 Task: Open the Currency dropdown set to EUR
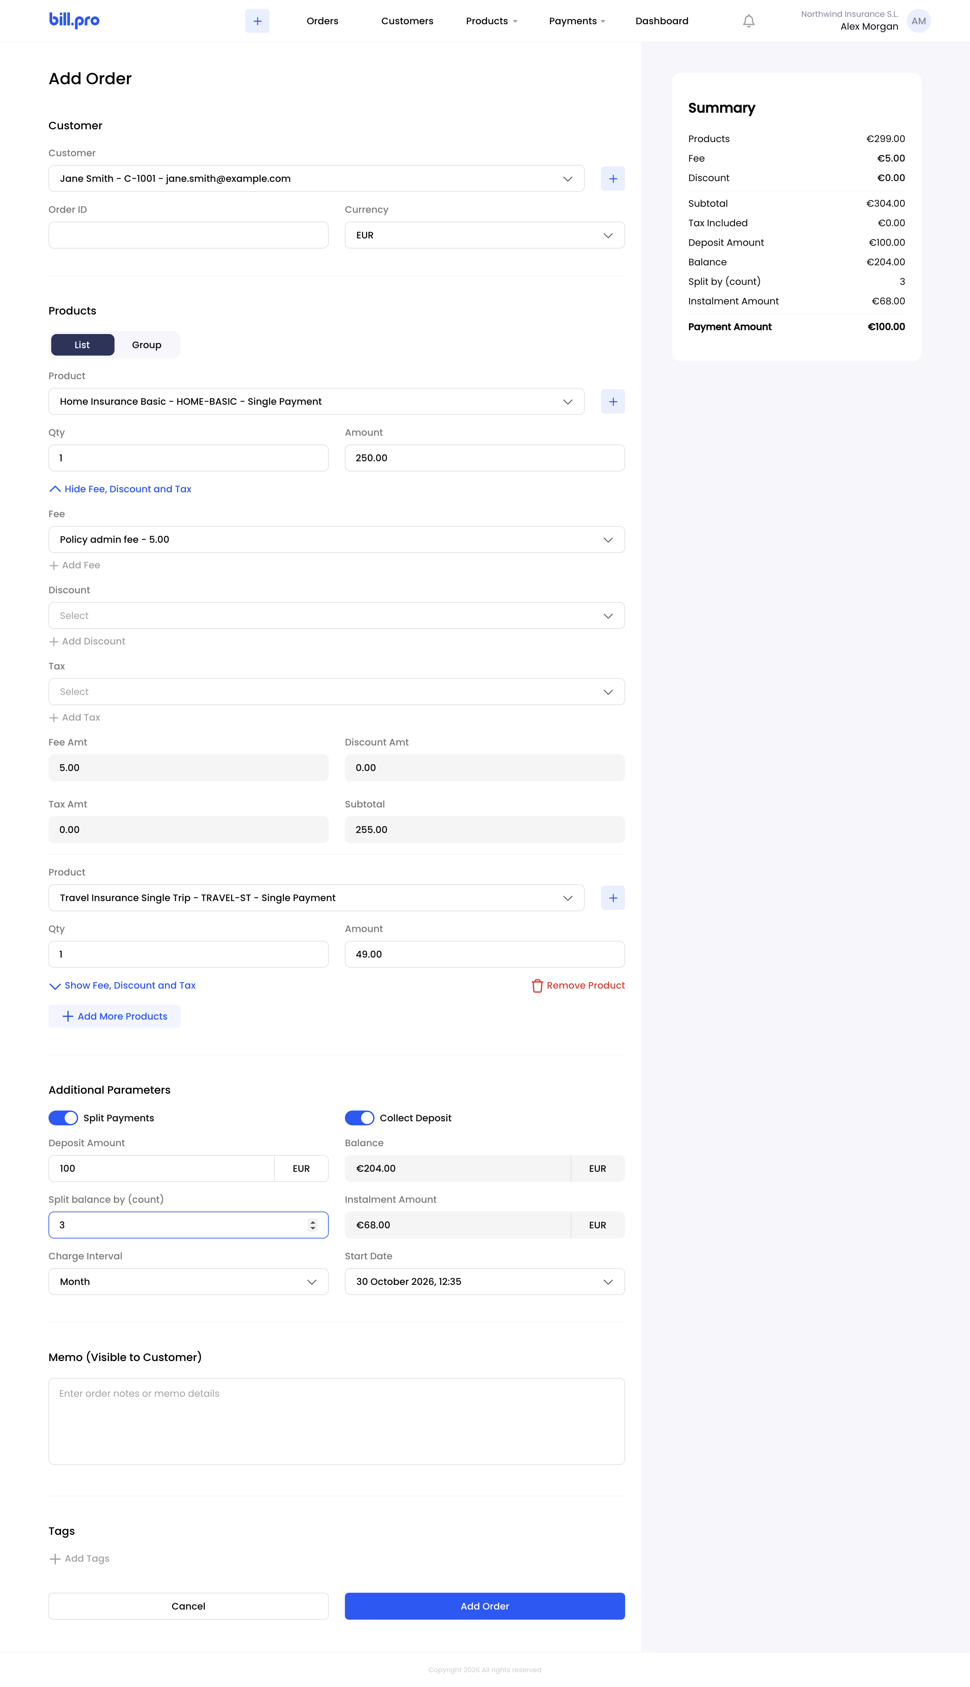tap(485, 235)
